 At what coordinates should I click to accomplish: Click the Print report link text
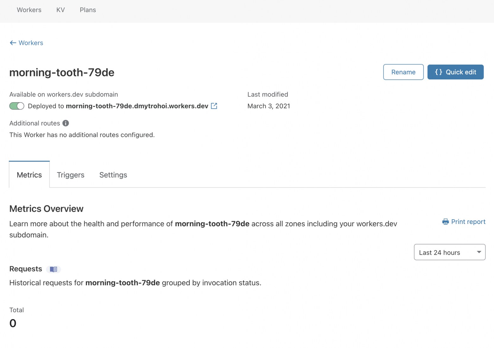[468, 222]
